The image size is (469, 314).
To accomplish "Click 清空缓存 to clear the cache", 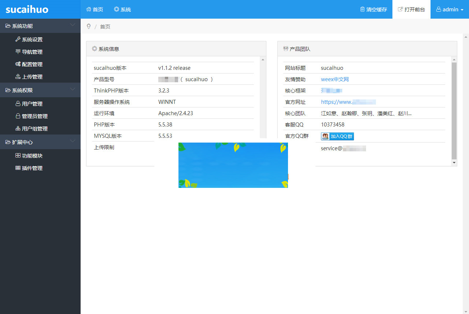I will [373, 9].
